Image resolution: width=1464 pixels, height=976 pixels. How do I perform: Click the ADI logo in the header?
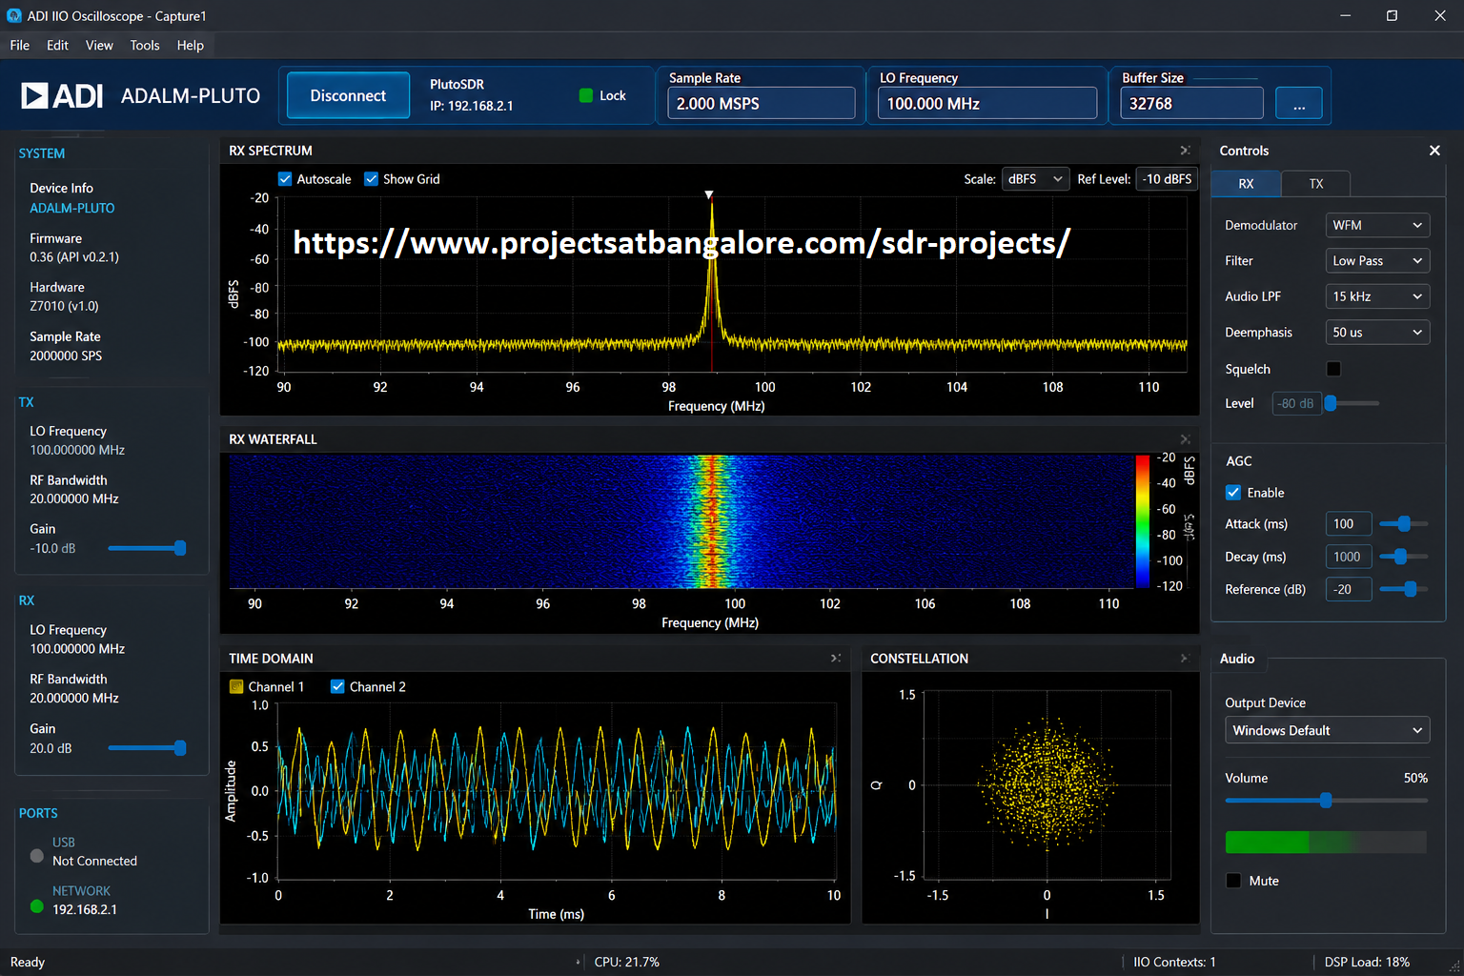62,95
